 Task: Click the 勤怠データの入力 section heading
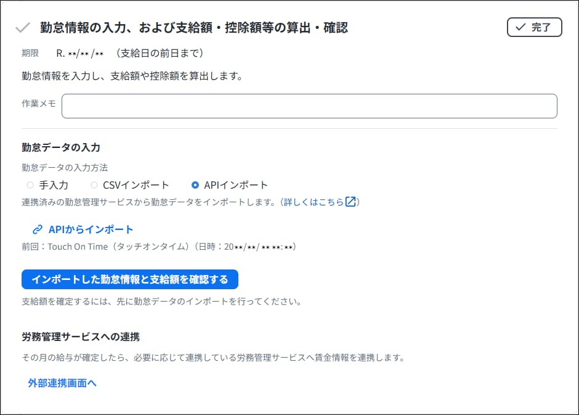tap(61, 147)
